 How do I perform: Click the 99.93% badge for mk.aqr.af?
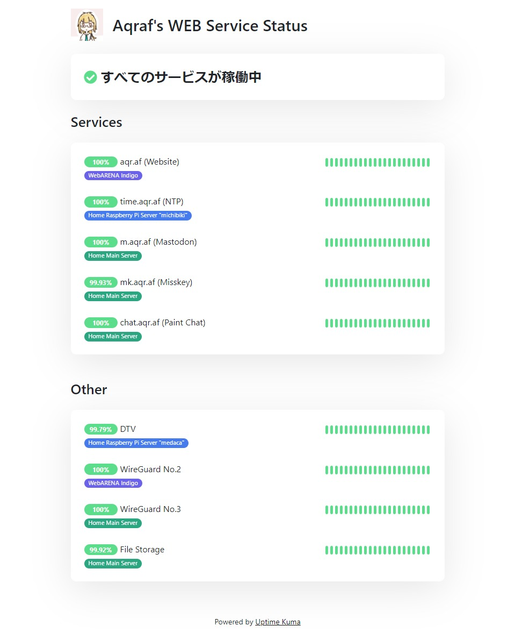click(100, 282)
